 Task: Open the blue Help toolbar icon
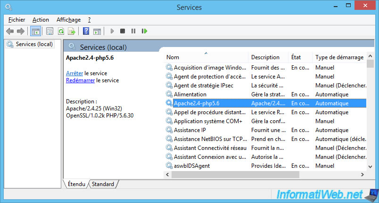[86, 31]
